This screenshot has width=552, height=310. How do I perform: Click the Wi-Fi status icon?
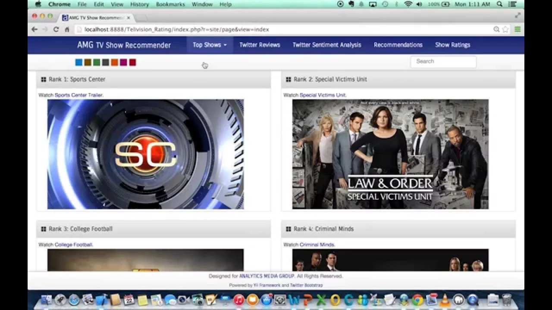(x=408, y=4)
